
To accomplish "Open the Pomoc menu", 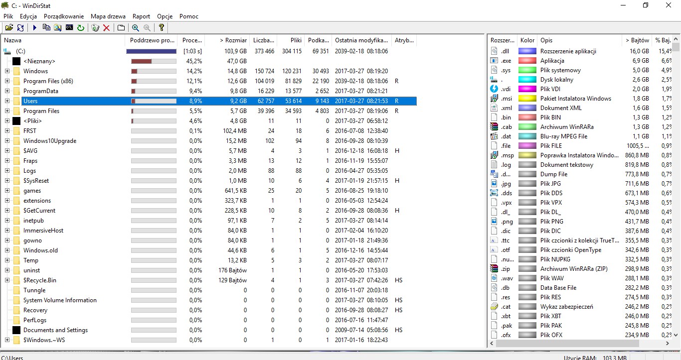I will 189,16.
